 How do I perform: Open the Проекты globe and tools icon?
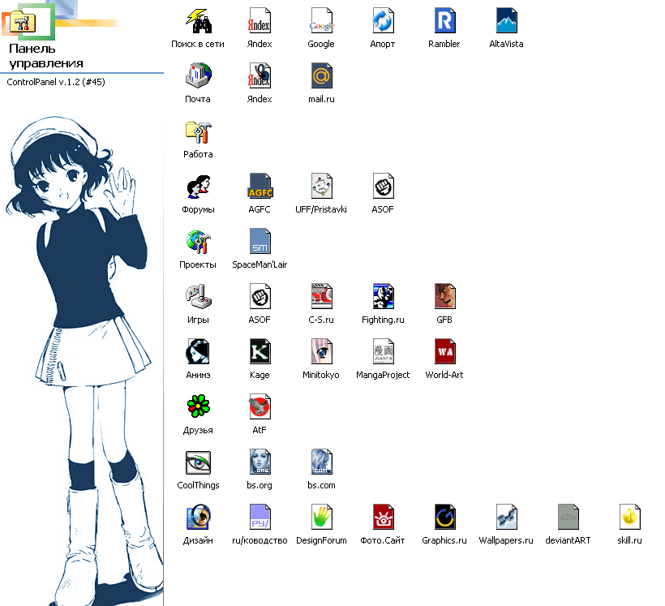click(x=198, y=242)
